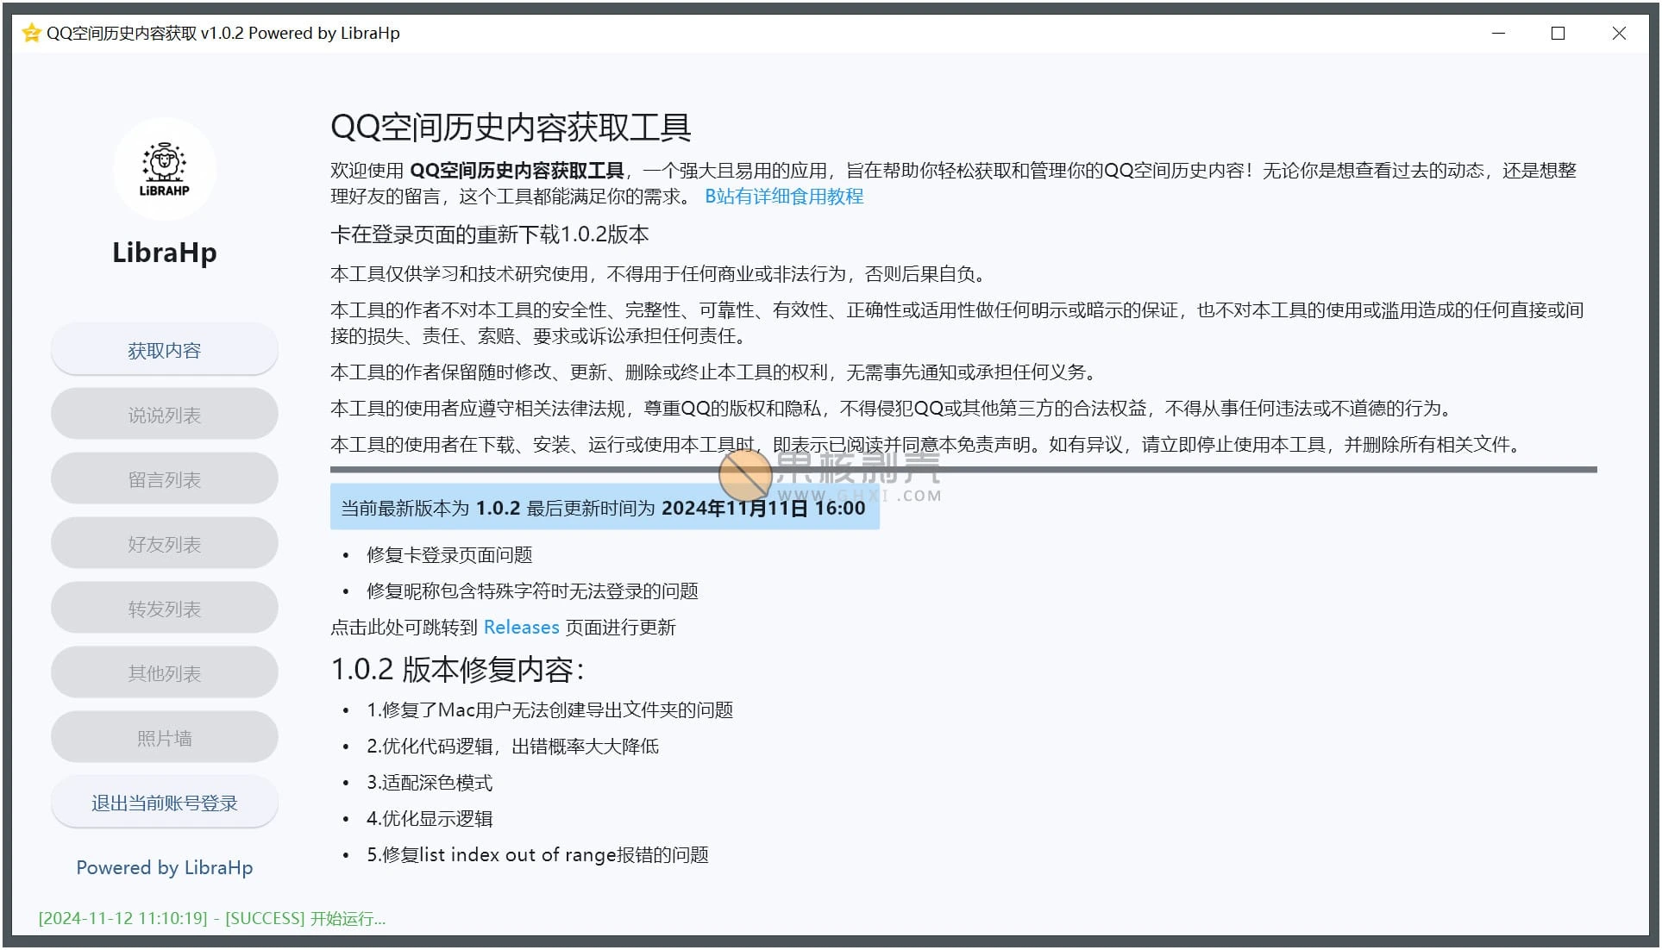The image size is (1662, 950).
Task: Click the LibraHp name under the logo
Action: pyautogui.click(x=164, y=252)
